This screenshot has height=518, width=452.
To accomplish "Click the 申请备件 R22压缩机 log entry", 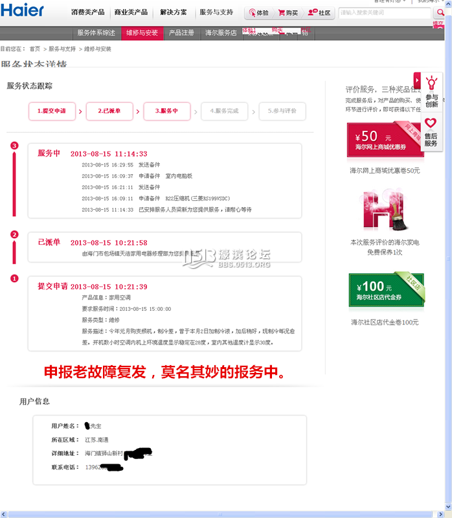I will (156, 199).
